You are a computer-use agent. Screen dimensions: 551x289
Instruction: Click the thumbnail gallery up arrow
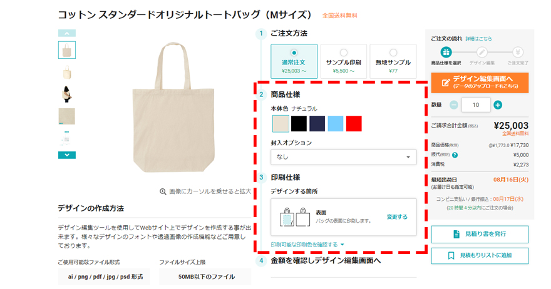67,33
